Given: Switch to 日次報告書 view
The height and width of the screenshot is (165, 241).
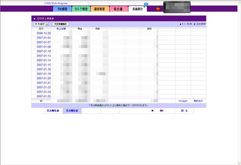Looking at the screenshot, I should 53,111.
